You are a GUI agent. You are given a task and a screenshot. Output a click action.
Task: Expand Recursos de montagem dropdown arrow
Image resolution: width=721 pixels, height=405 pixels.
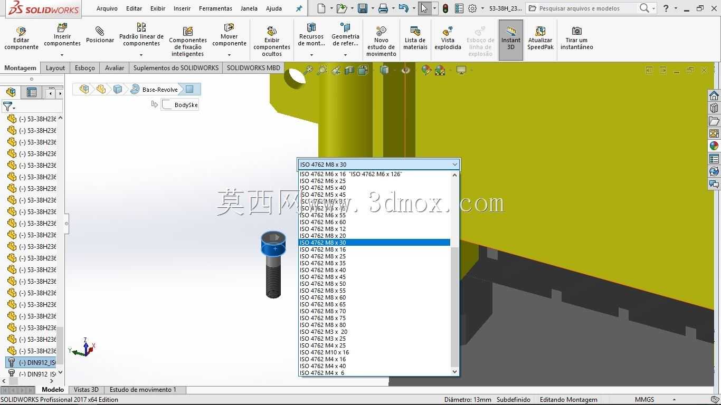[311, 55]
